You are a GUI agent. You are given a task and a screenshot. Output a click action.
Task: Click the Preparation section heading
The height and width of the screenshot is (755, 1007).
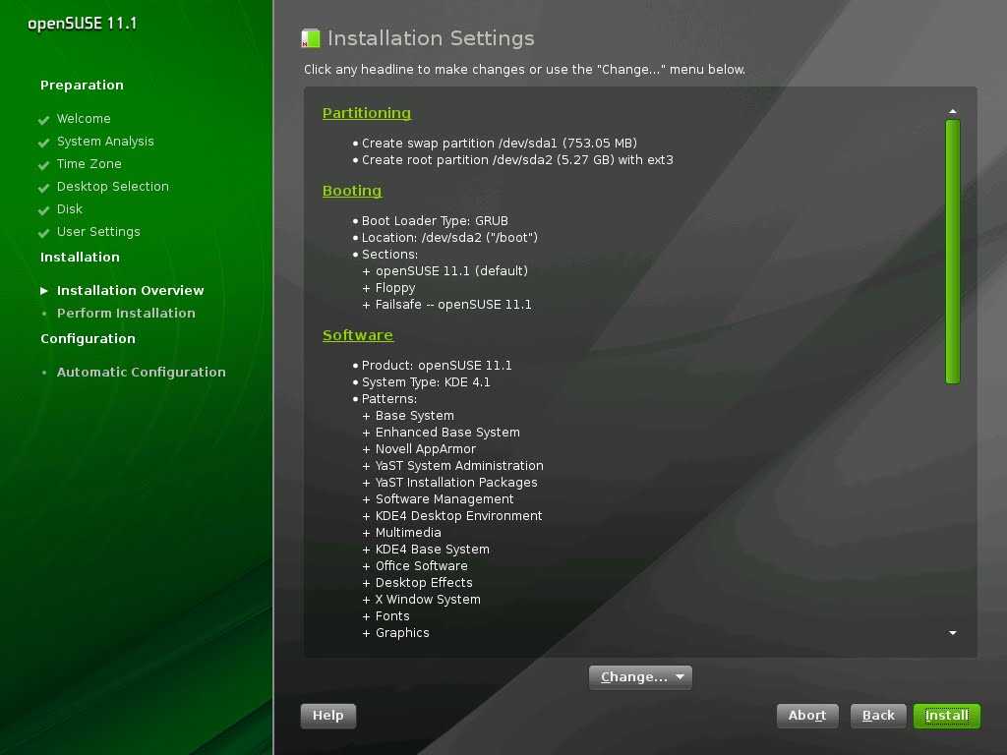click(x=83, y=86)
